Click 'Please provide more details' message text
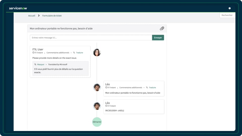The height and width of the screenshot is (136, 242). pos(54,58)
